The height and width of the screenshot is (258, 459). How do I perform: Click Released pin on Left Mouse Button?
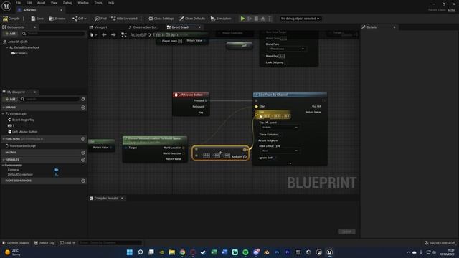(x=206, y=107)
